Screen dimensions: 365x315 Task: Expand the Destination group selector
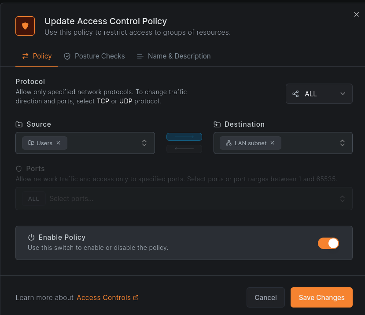tap(342, 143)
